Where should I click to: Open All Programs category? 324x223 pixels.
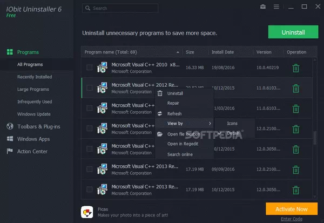30,64
